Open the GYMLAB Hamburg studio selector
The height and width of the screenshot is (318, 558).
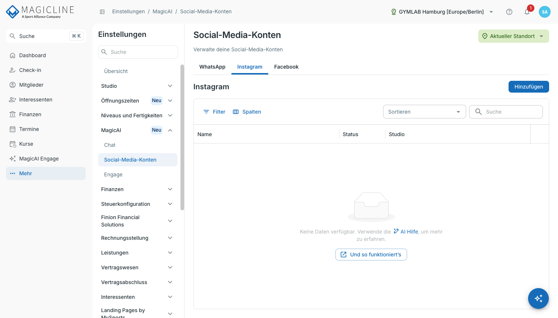point(442,12)
